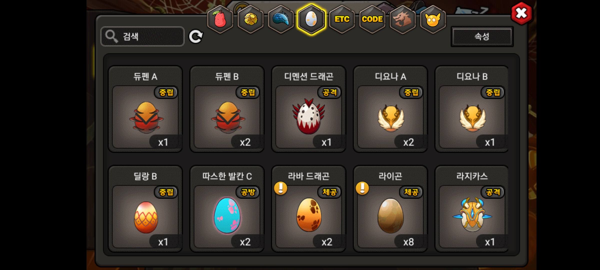The image size is (600, 270).
Task: Click the refresh arrow icon
Action: (196, 37)
